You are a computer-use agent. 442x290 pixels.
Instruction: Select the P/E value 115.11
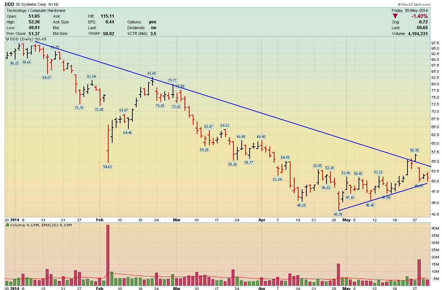(108, 16)
